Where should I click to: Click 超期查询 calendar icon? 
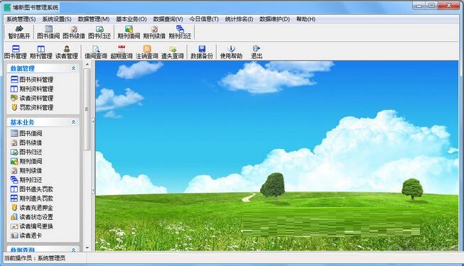pyautogui.click(x=122, y=52)
